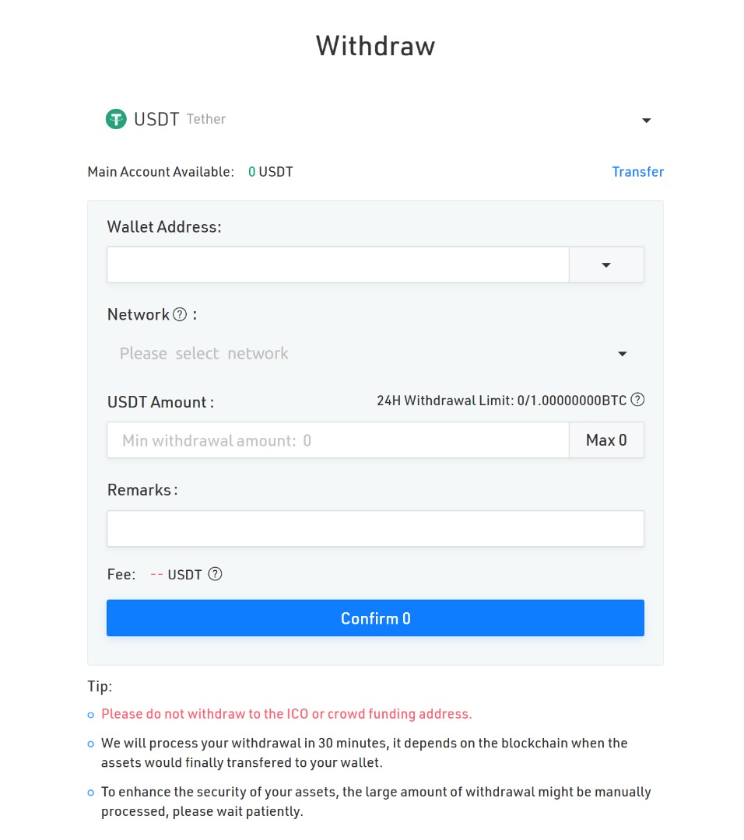Click the grey Tether name label

point(206,119)
